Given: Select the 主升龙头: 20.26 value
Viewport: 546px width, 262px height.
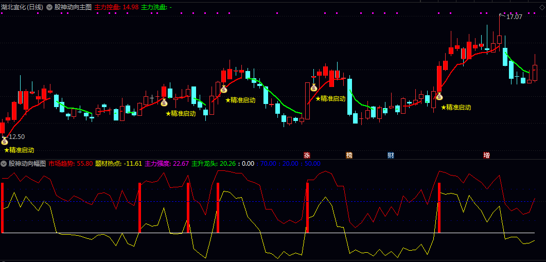Looking at the screenshot, I should click(x=214, y=164).
